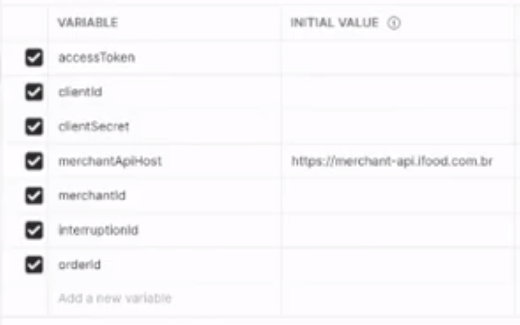520x325 pixels.
Task: Click the Add a new variable field
Action: click(115, 298)
